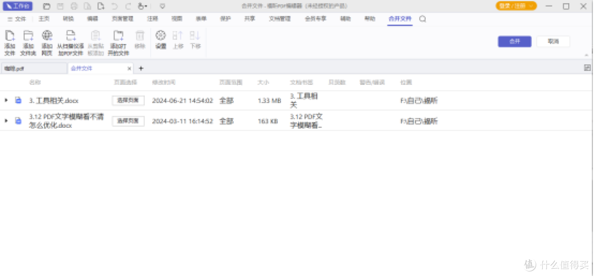Open 设置 (settings) gear in the ribbon
This screenshot has width=594, height=277.
pos(161,36)
